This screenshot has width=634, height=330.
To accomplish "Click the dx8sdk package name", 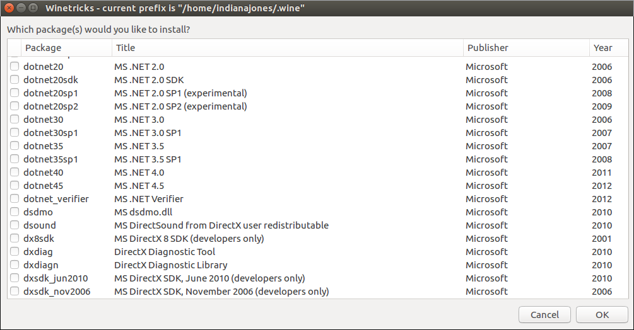I will (x=39, y=239).
